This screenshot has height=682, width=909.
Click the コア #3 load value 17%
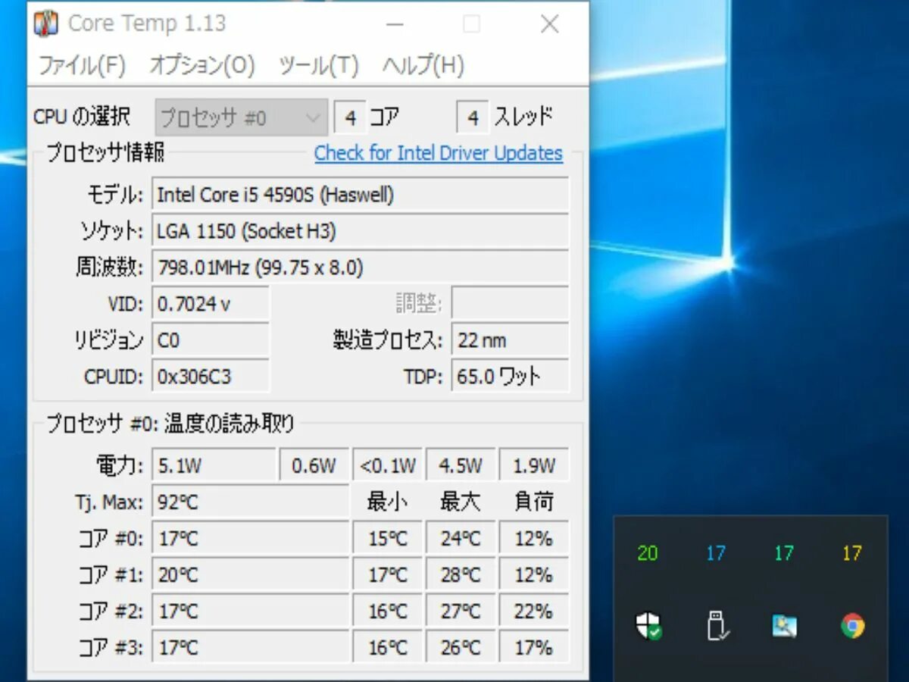pyautogui.click(x=534, y=648)
